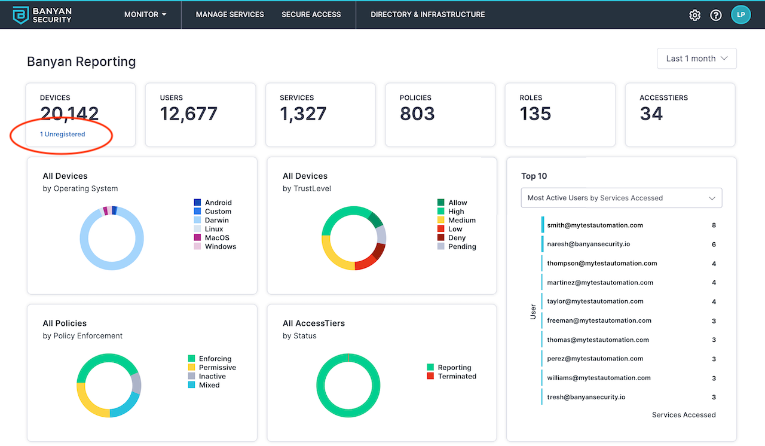The width and height of the screenshot is (765, 446).
Task: Open the LP user avatar menu
Action: (x=740, y=15)
